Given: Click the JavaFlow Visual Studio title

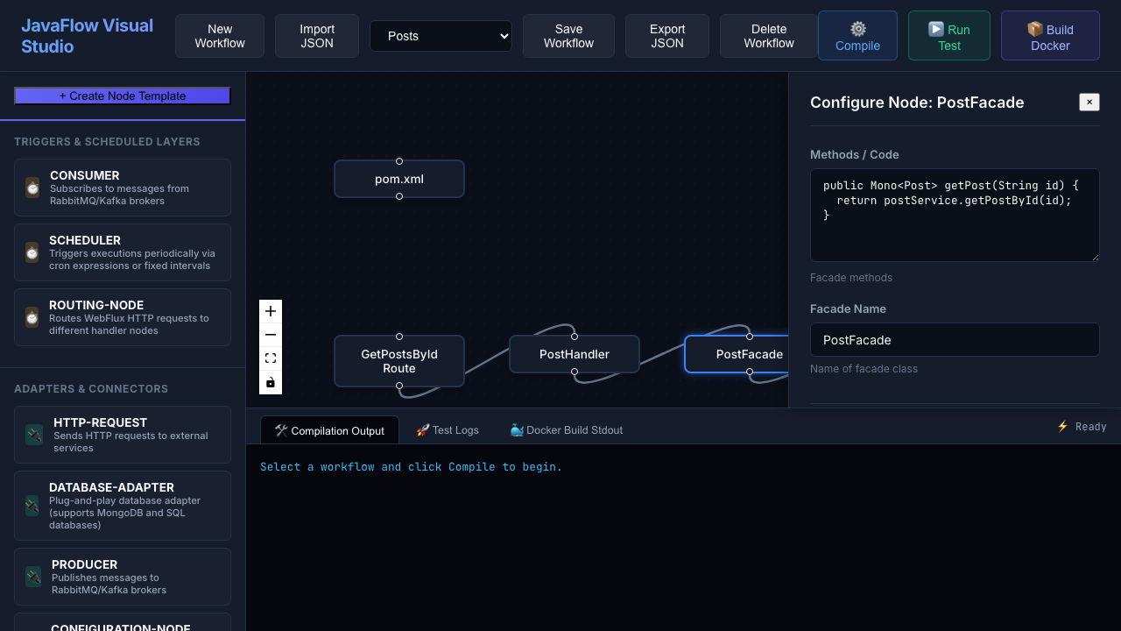Looking at the screenshot, I should point(87,36).
